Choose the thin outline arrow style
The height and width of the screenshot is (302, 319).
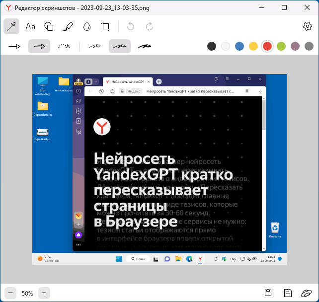pyautogui.click(x=14, y=46)
